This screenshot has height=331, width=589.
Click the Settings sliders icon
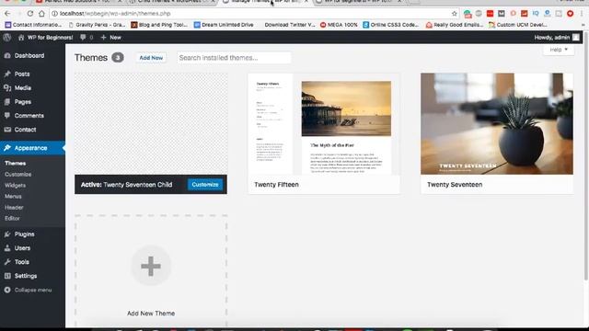[7, 276]
